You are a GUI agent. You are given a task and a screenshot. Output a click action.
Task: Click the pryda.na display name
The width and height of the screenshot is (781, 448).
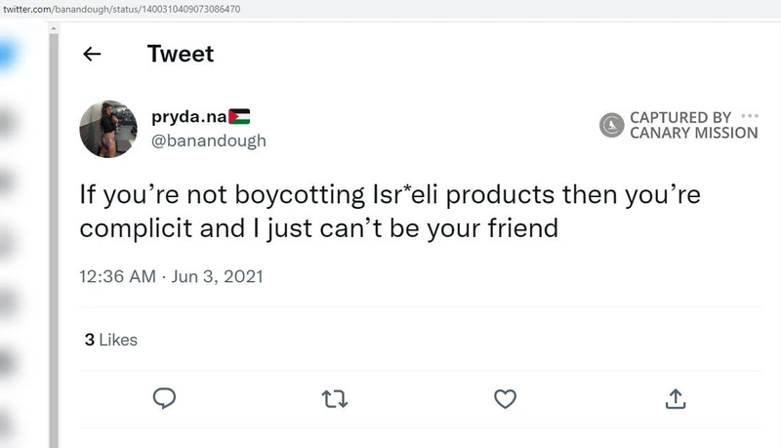tap(189, 117)
